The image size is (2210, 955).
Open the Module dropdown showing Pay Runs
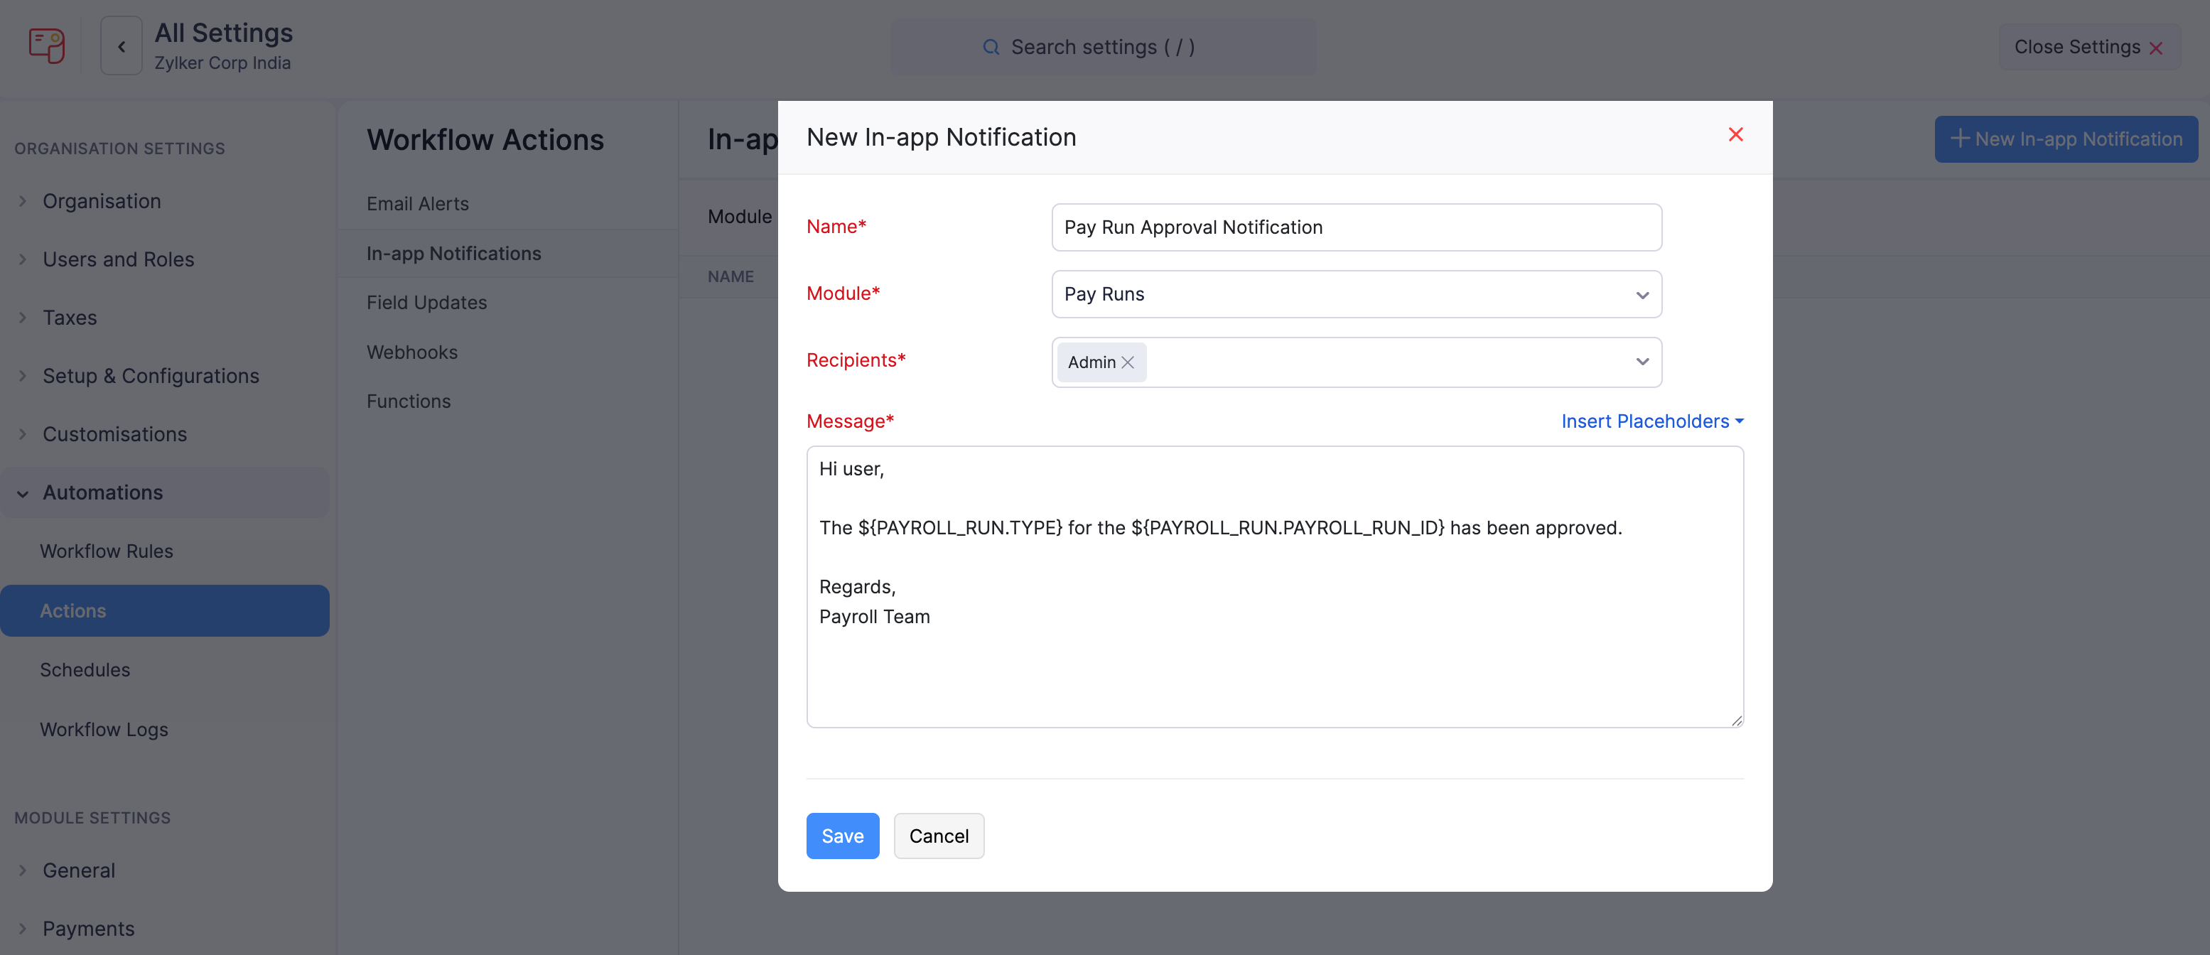tap(1357, 294)
